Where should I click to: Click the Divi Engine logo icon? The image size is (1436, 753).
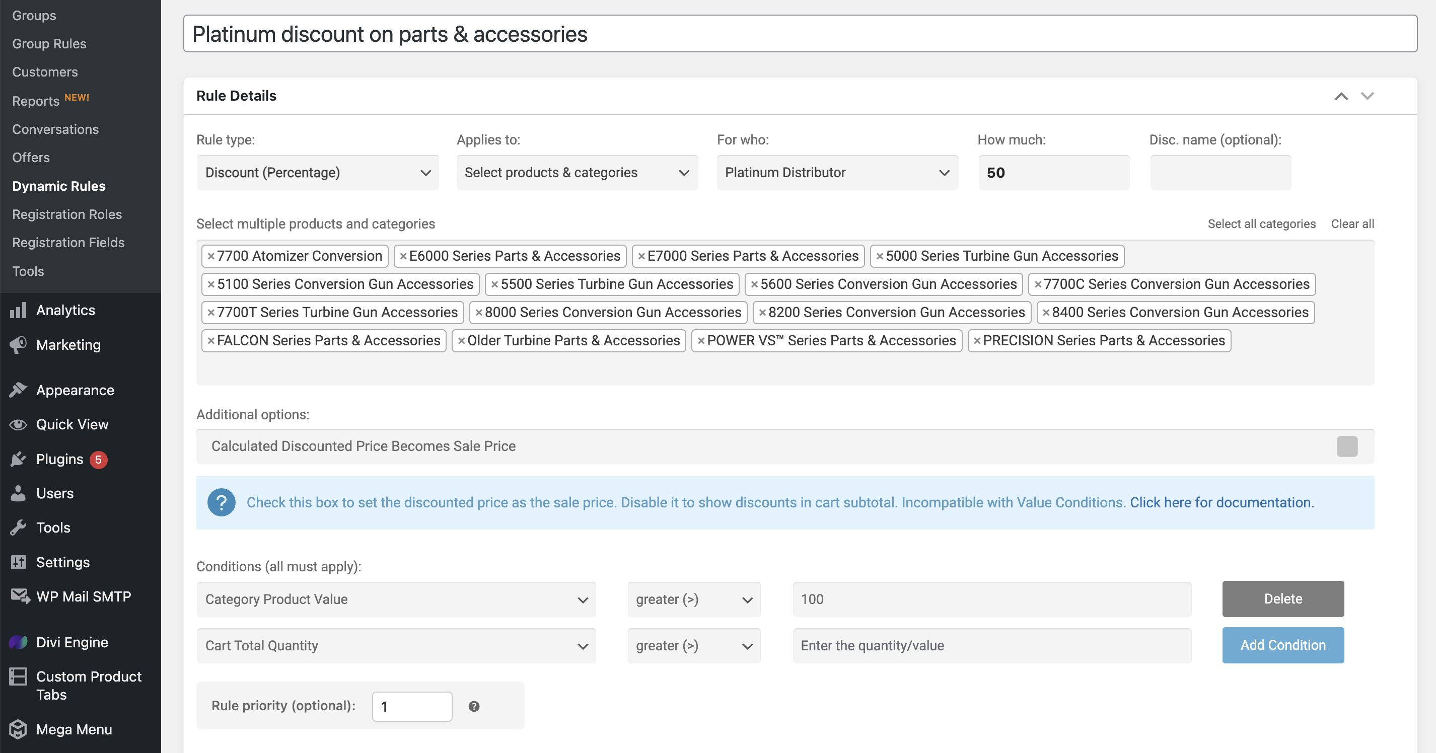click(18, 642)
